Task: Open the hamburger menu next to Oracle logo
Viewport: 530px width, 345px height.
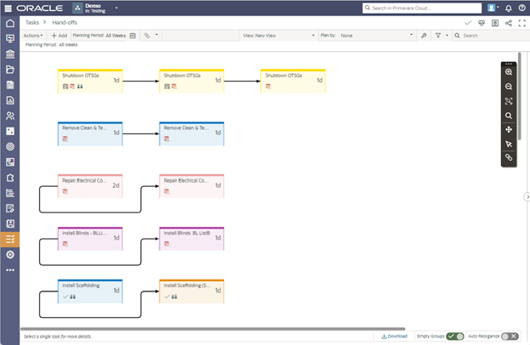Action: click(x=9, y=8)
